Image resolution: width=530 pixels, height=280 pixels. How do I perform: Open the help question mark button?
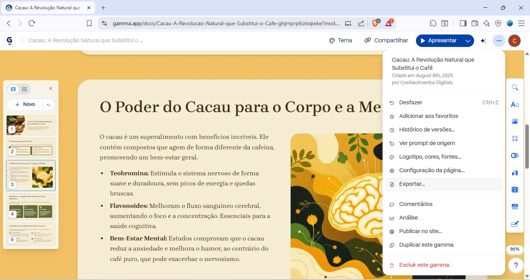516,265
